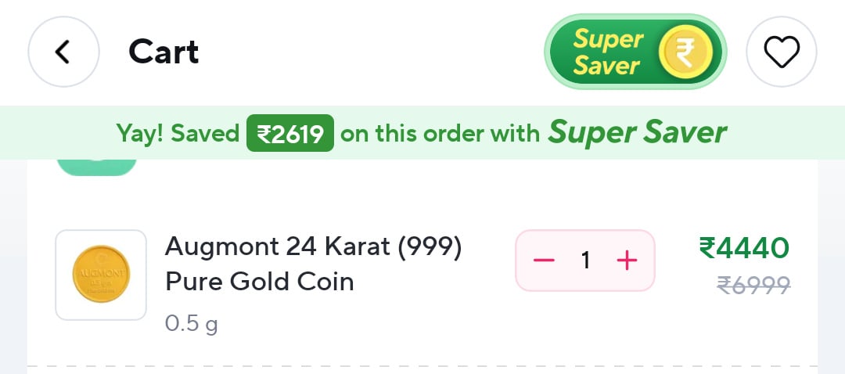
Task: Tap the rupee coin in Super Saver badge
Action: [x=685, y=52]
